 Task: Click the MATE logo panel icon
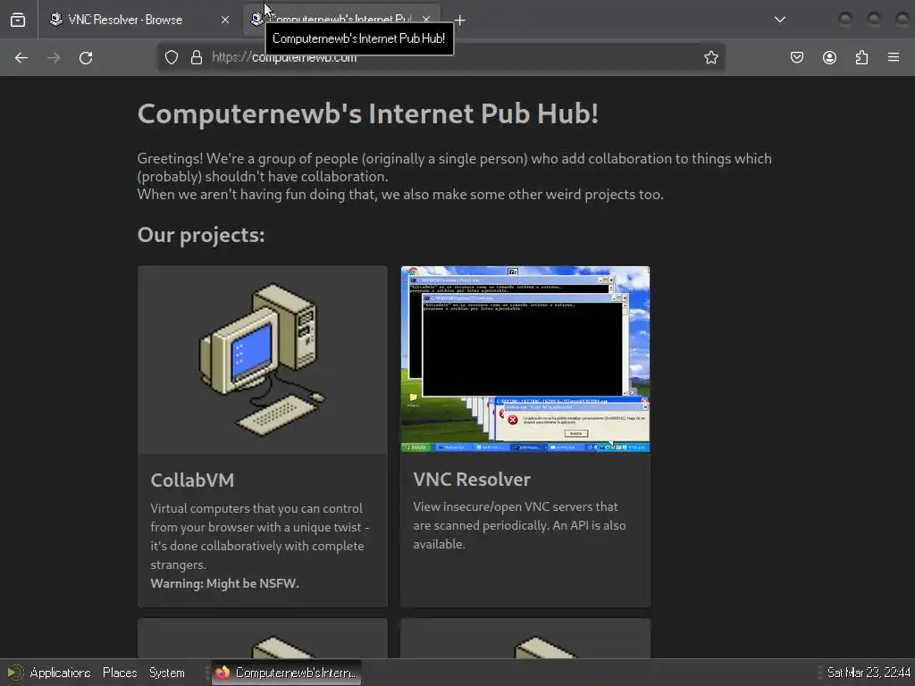point(14,673)
